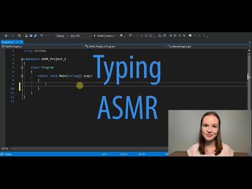Click the split editor icon above scrollbar
The width and height of the screenshot is (252, 189).
(249, 50)
